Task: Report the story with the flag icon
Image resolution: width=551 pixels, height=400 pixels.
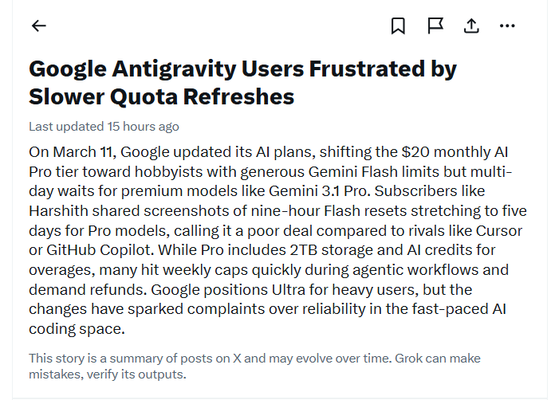Action: click(435, 26)
